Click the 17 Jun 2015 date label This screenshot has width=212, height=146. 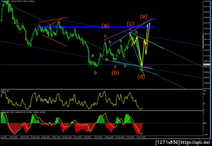pyautogui.click(x=77, y=137)
